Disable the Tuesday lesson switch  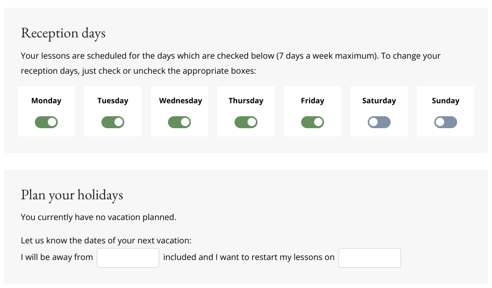(113, 122)
